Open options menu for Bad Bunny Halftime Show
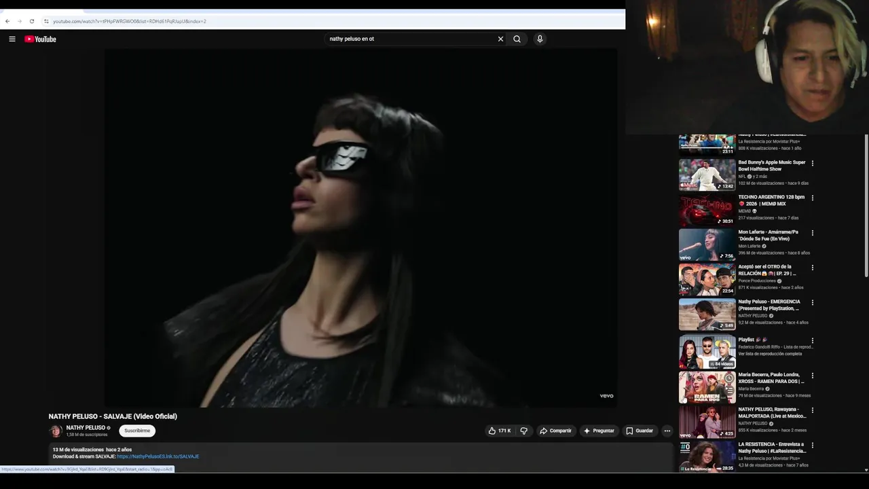Viewport: 869px width, 489px height. click(812, 163)
